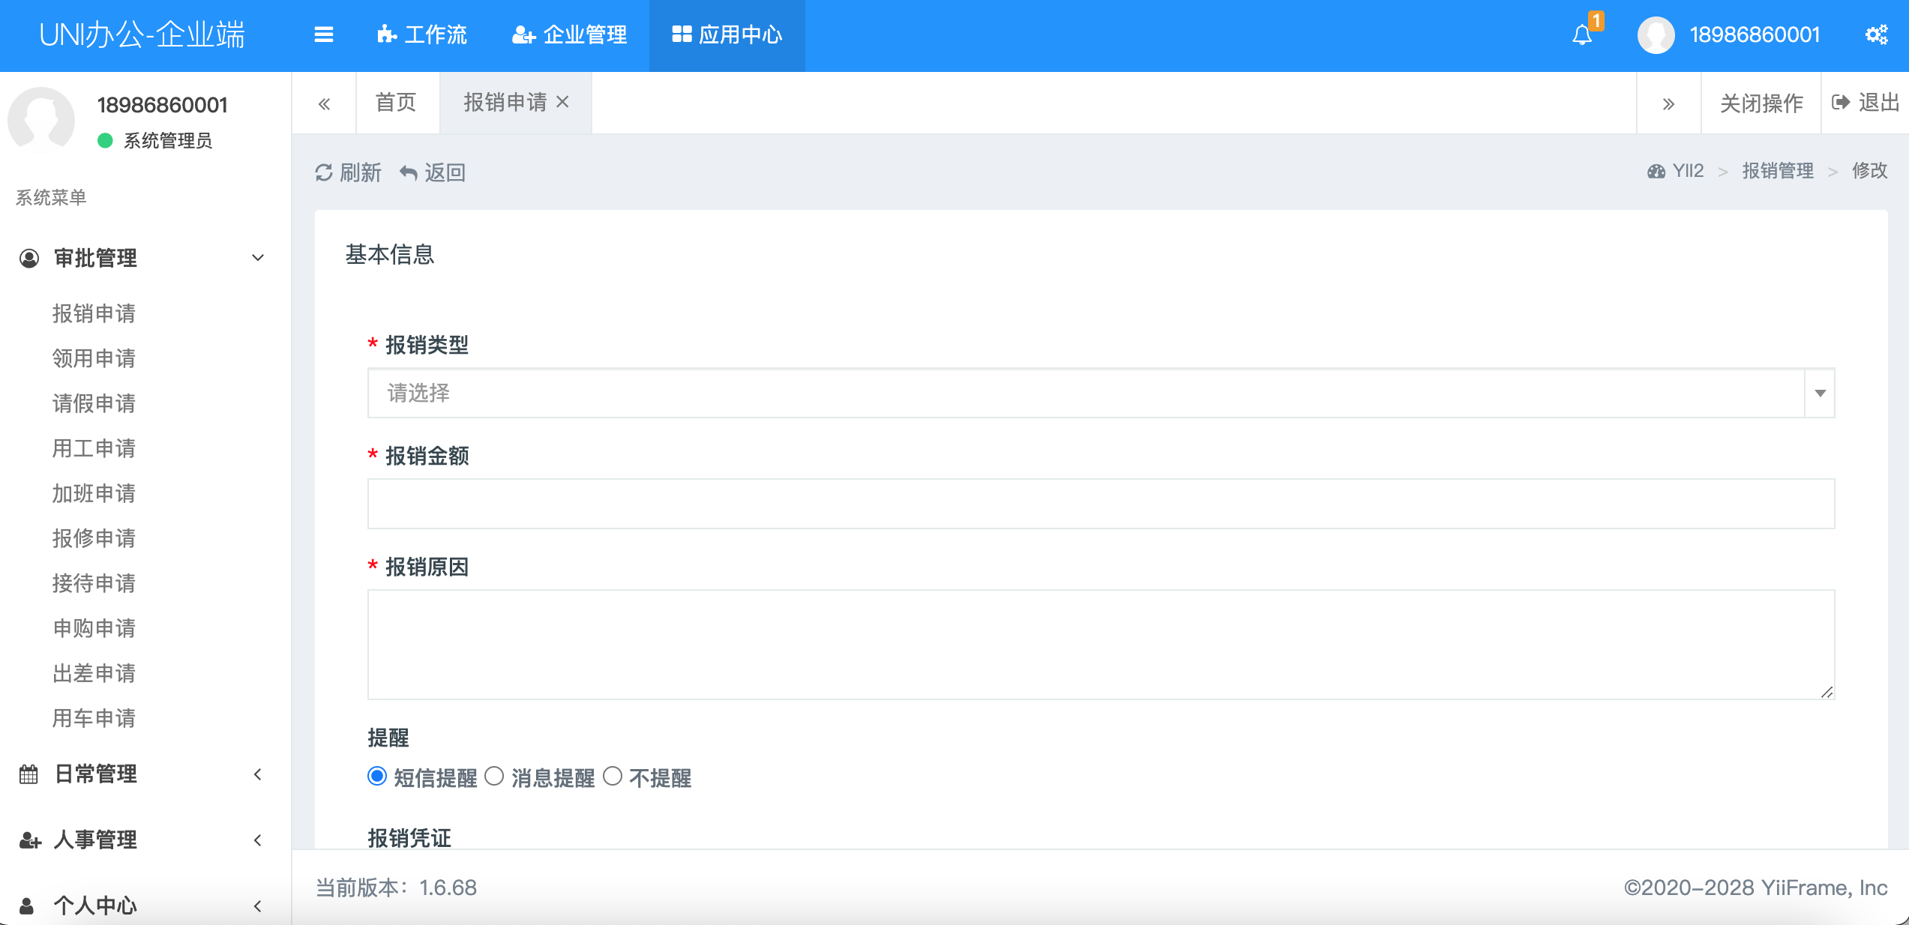Open 领用申请 in the sidebar
Screen dimensions: 1909x925
[x=94, y=358]
